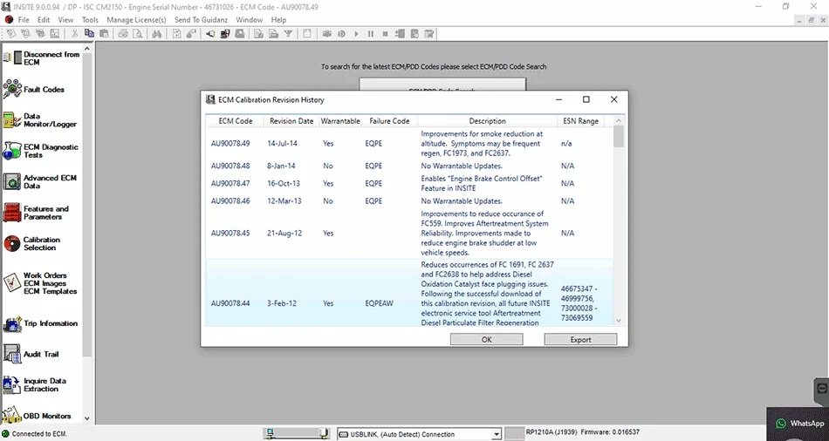Expand sidebar list with down arrow
Viewport: 829px width, 441px height.
[87, 418]
